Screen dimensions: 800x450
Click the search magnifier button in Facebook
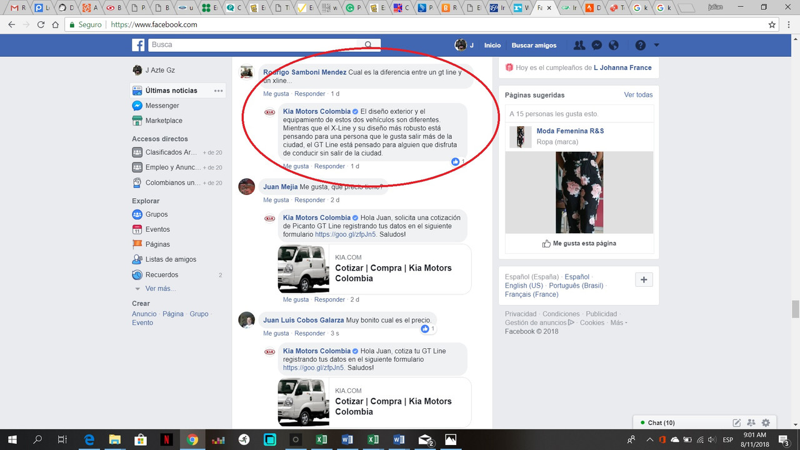369,45
